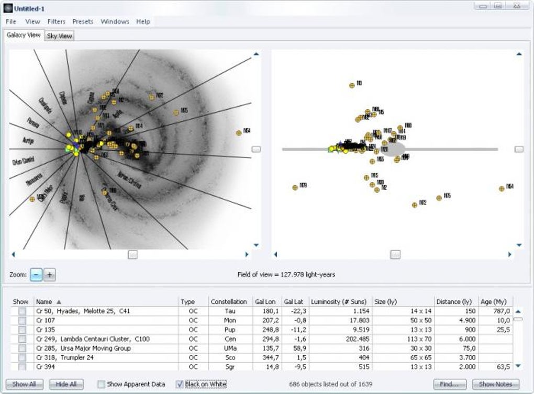Image resolution: width=534 pixels, height=394 pixels.
Task: Sort by the Gal Lat column header
Action: [295, 302]
